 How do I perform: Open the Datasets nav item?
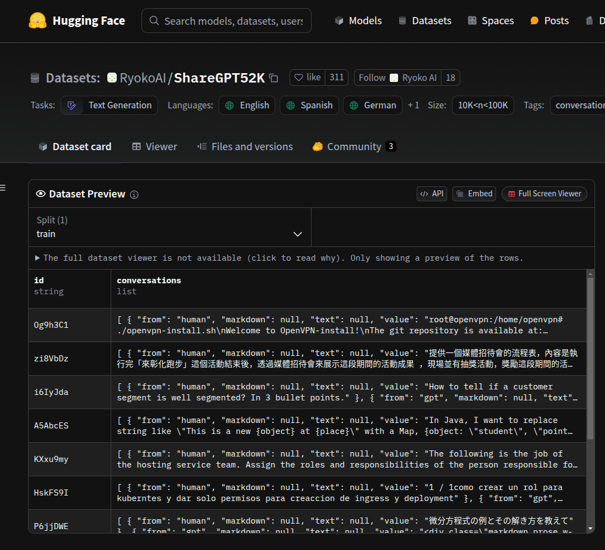(x=424, y=20)
